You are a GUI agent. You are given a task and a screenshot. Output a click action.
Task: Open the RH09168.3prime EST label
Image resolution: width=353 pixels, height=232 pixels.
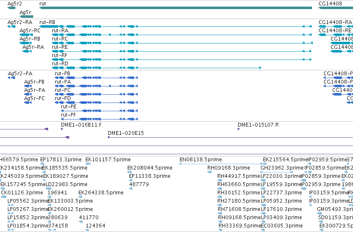coord(229,168)
